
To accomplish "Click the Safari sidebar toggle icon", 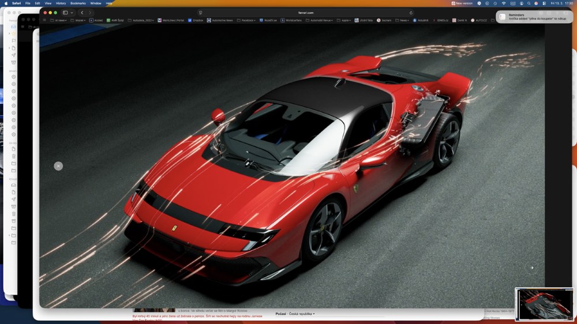I will (65, 13).
